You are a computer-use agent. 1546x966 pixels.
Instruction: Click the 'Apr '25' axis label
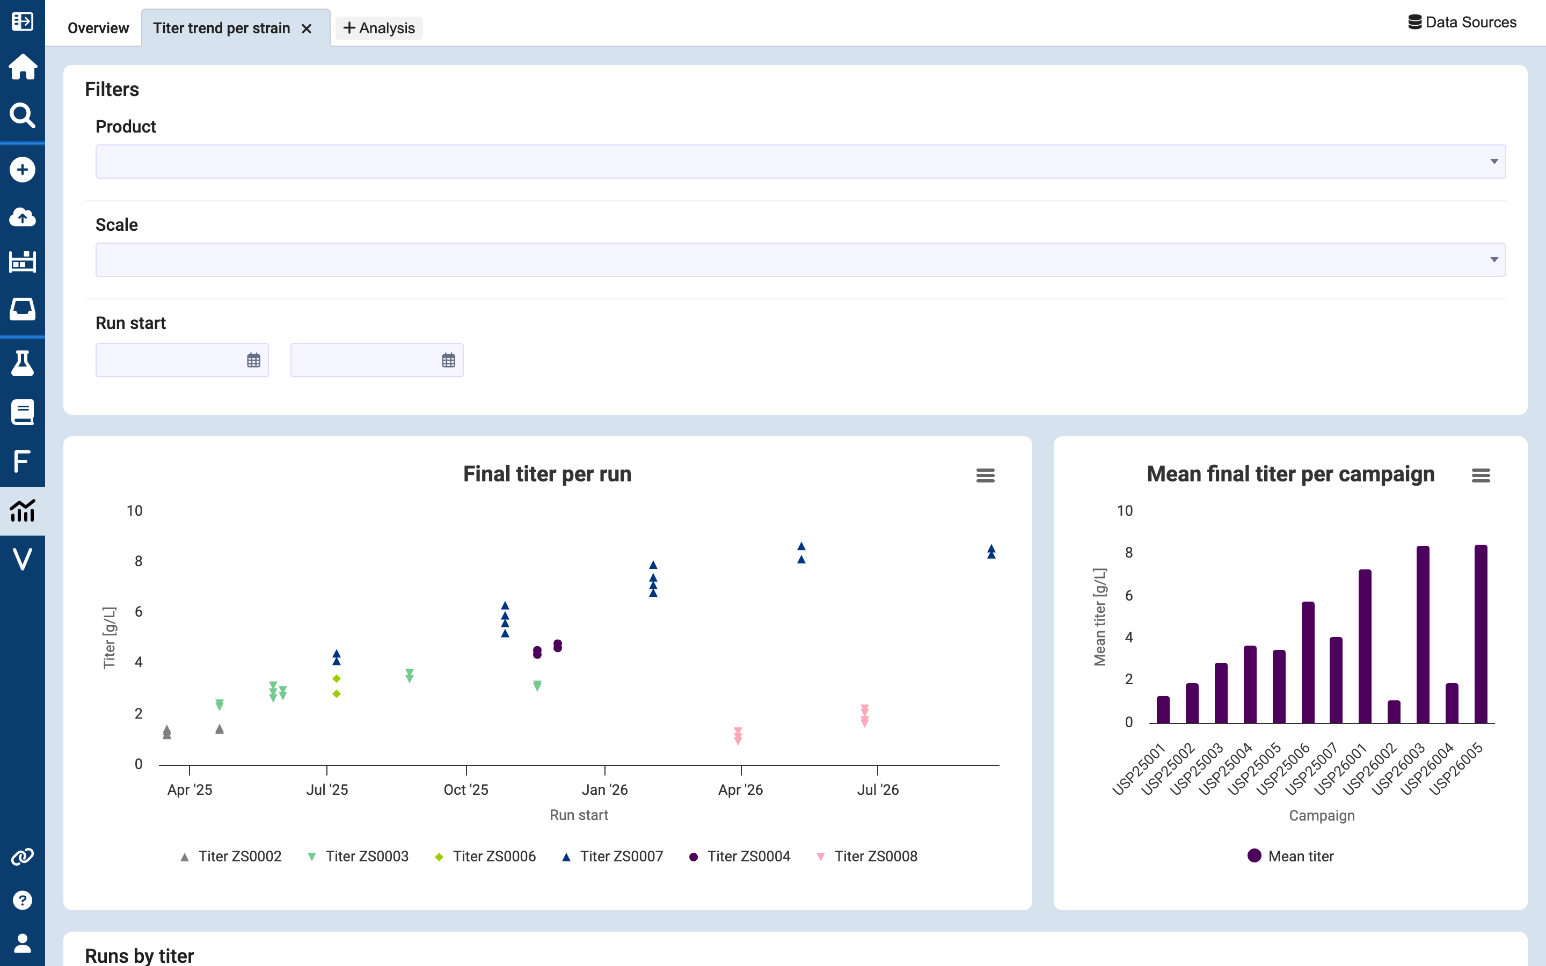tap(189, 789)
